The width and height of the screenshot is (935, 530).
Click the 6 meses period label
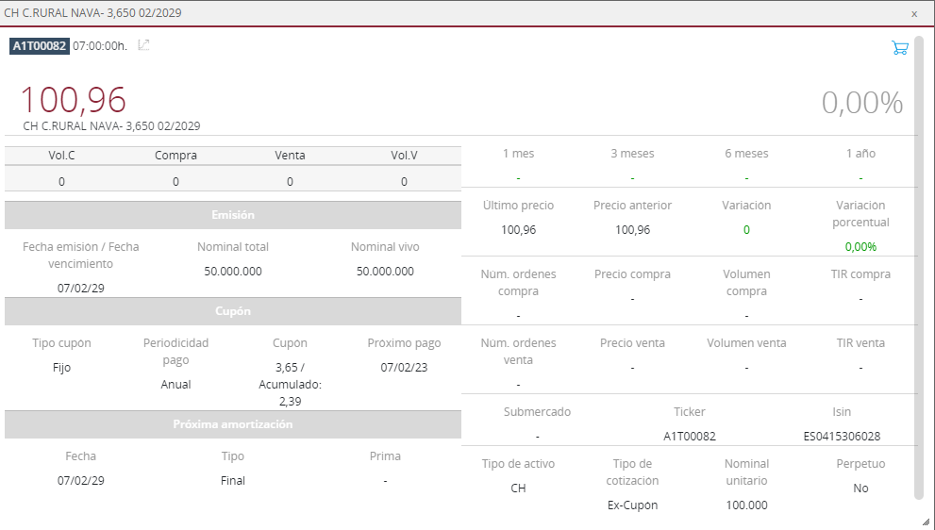(x=746, y=154)
